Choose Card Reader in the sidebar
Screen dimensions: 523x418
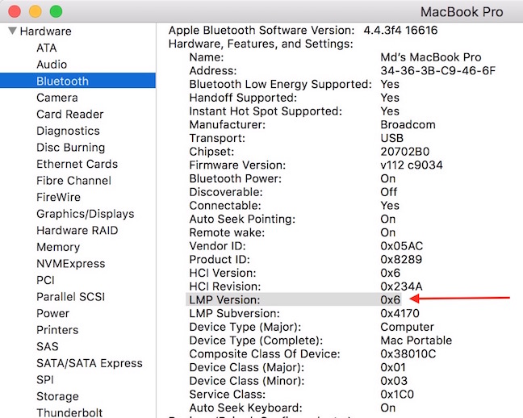click(x=69, y=114)
